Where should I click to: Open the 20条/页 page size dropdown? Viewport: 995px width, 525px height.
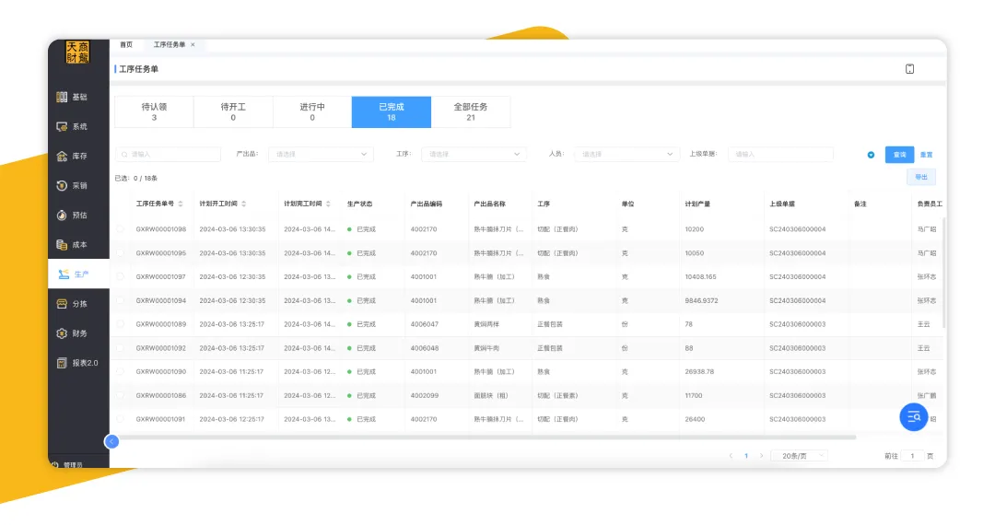799,456
